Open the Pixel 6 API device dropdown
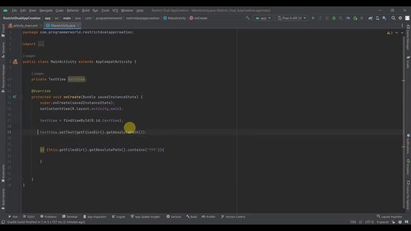 click(292, 18)
